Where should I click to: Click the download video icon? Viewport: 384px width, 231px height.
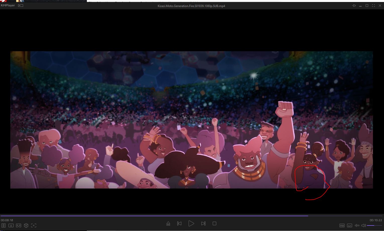coord(11,225)
